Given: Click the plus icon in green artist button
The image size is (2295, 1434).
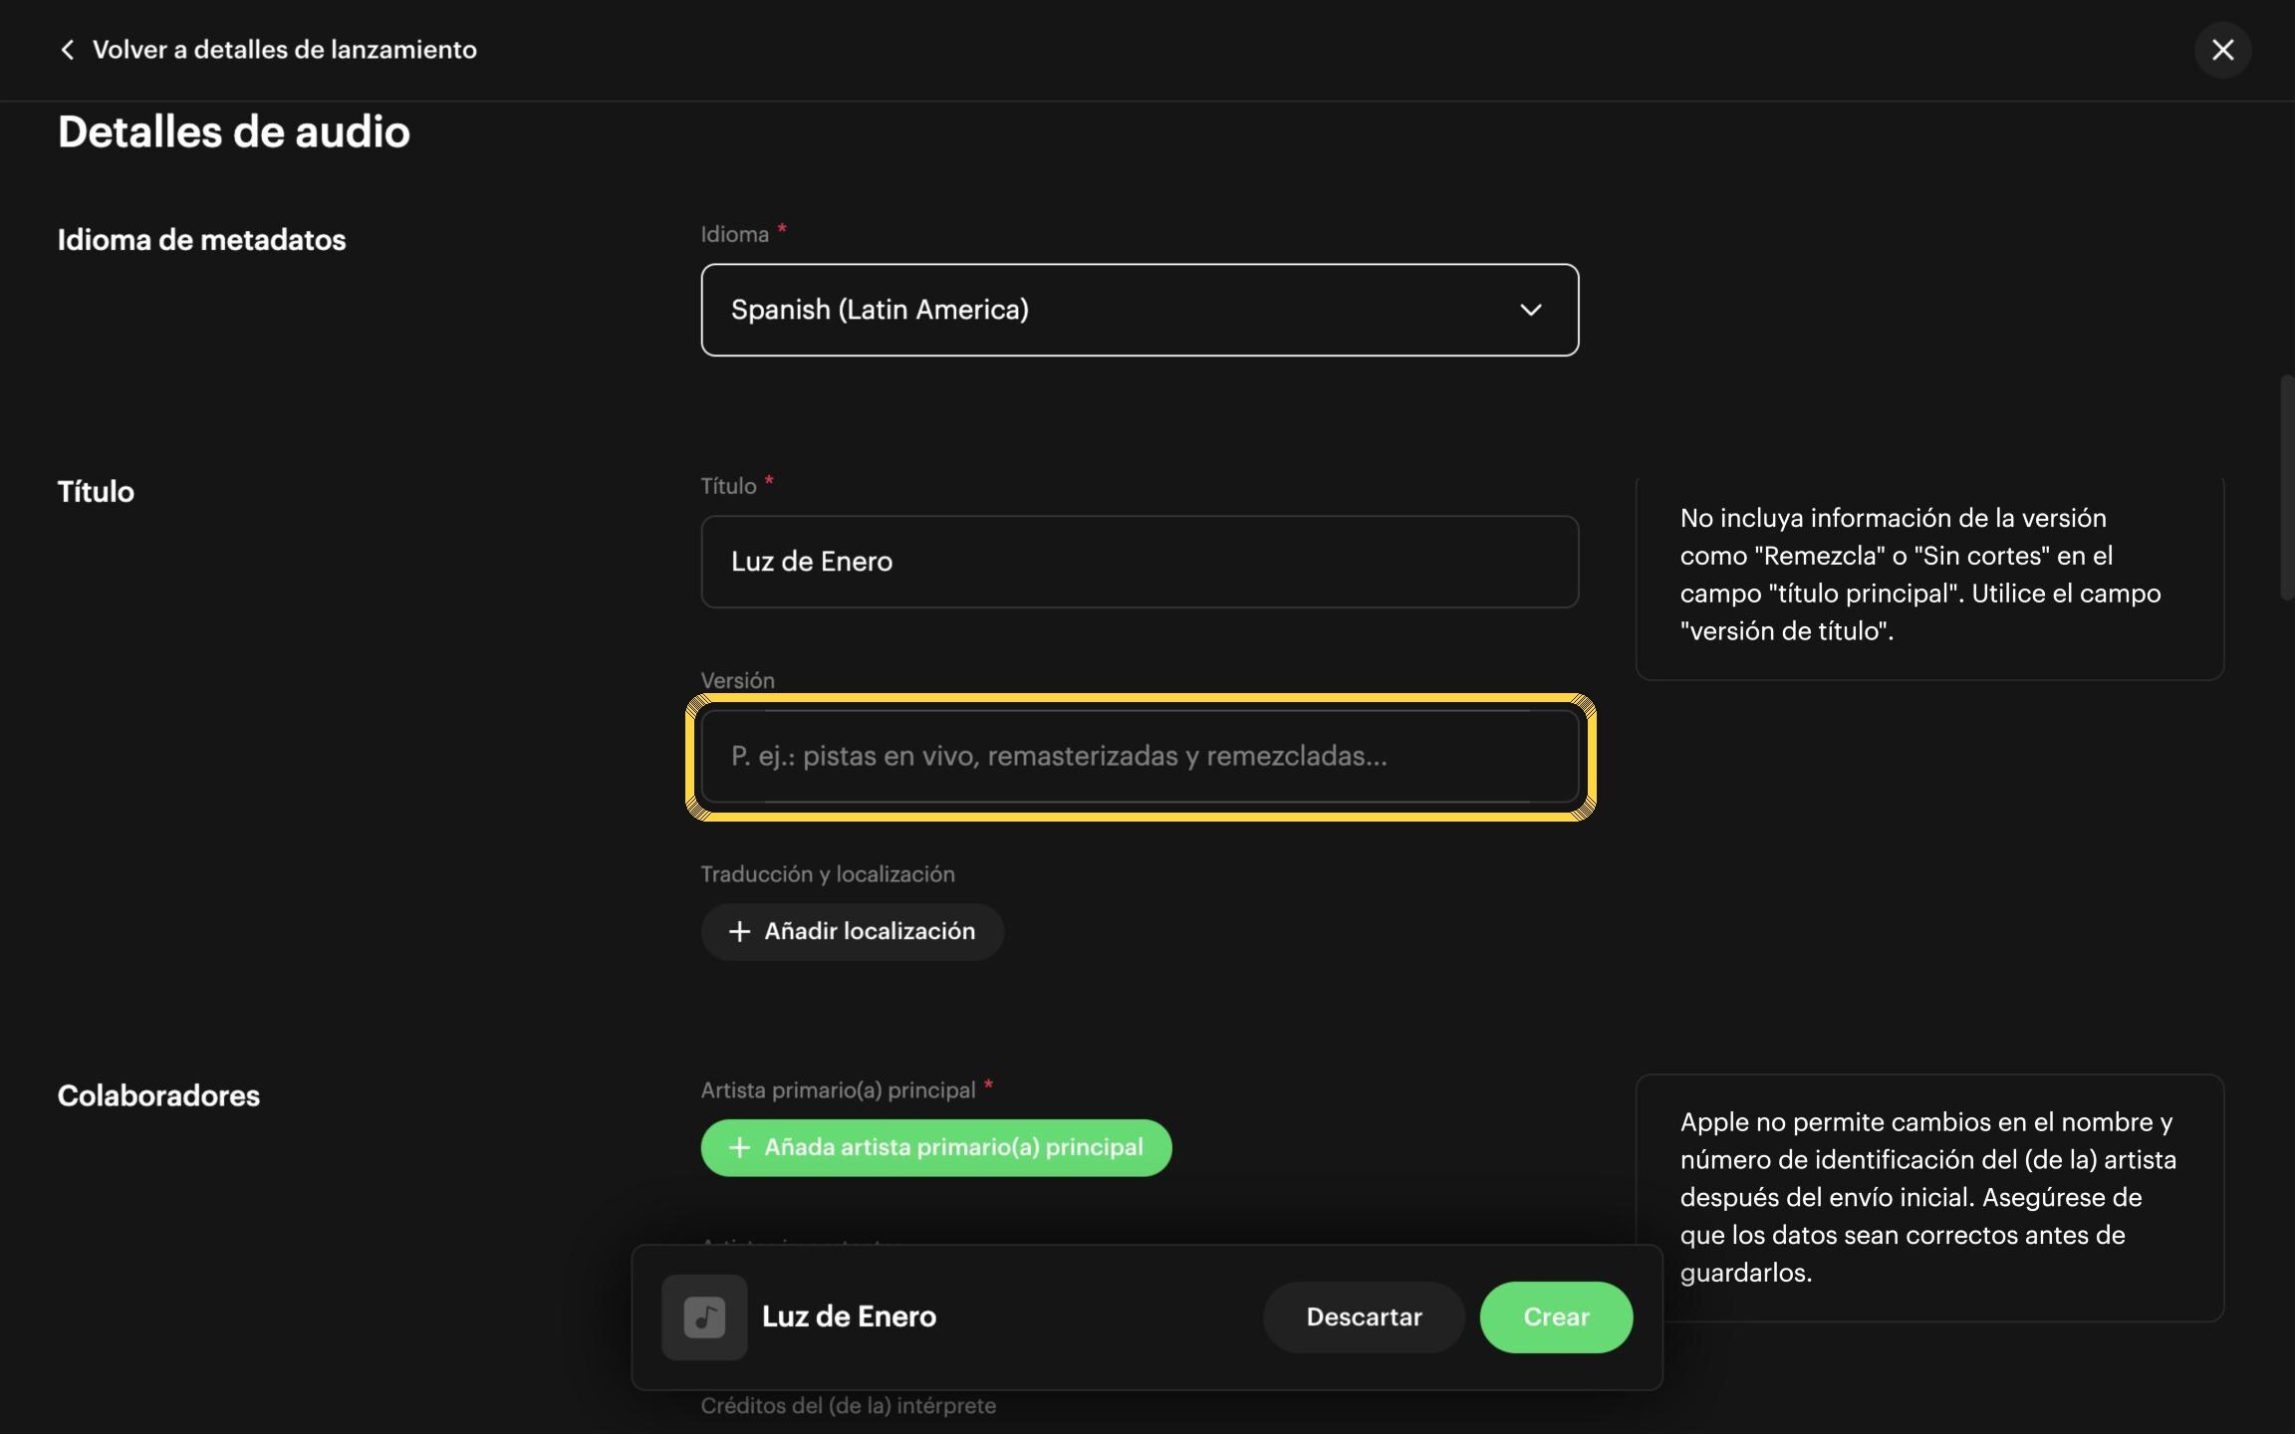Looking at the screenshot, I should coord(739,1147).
